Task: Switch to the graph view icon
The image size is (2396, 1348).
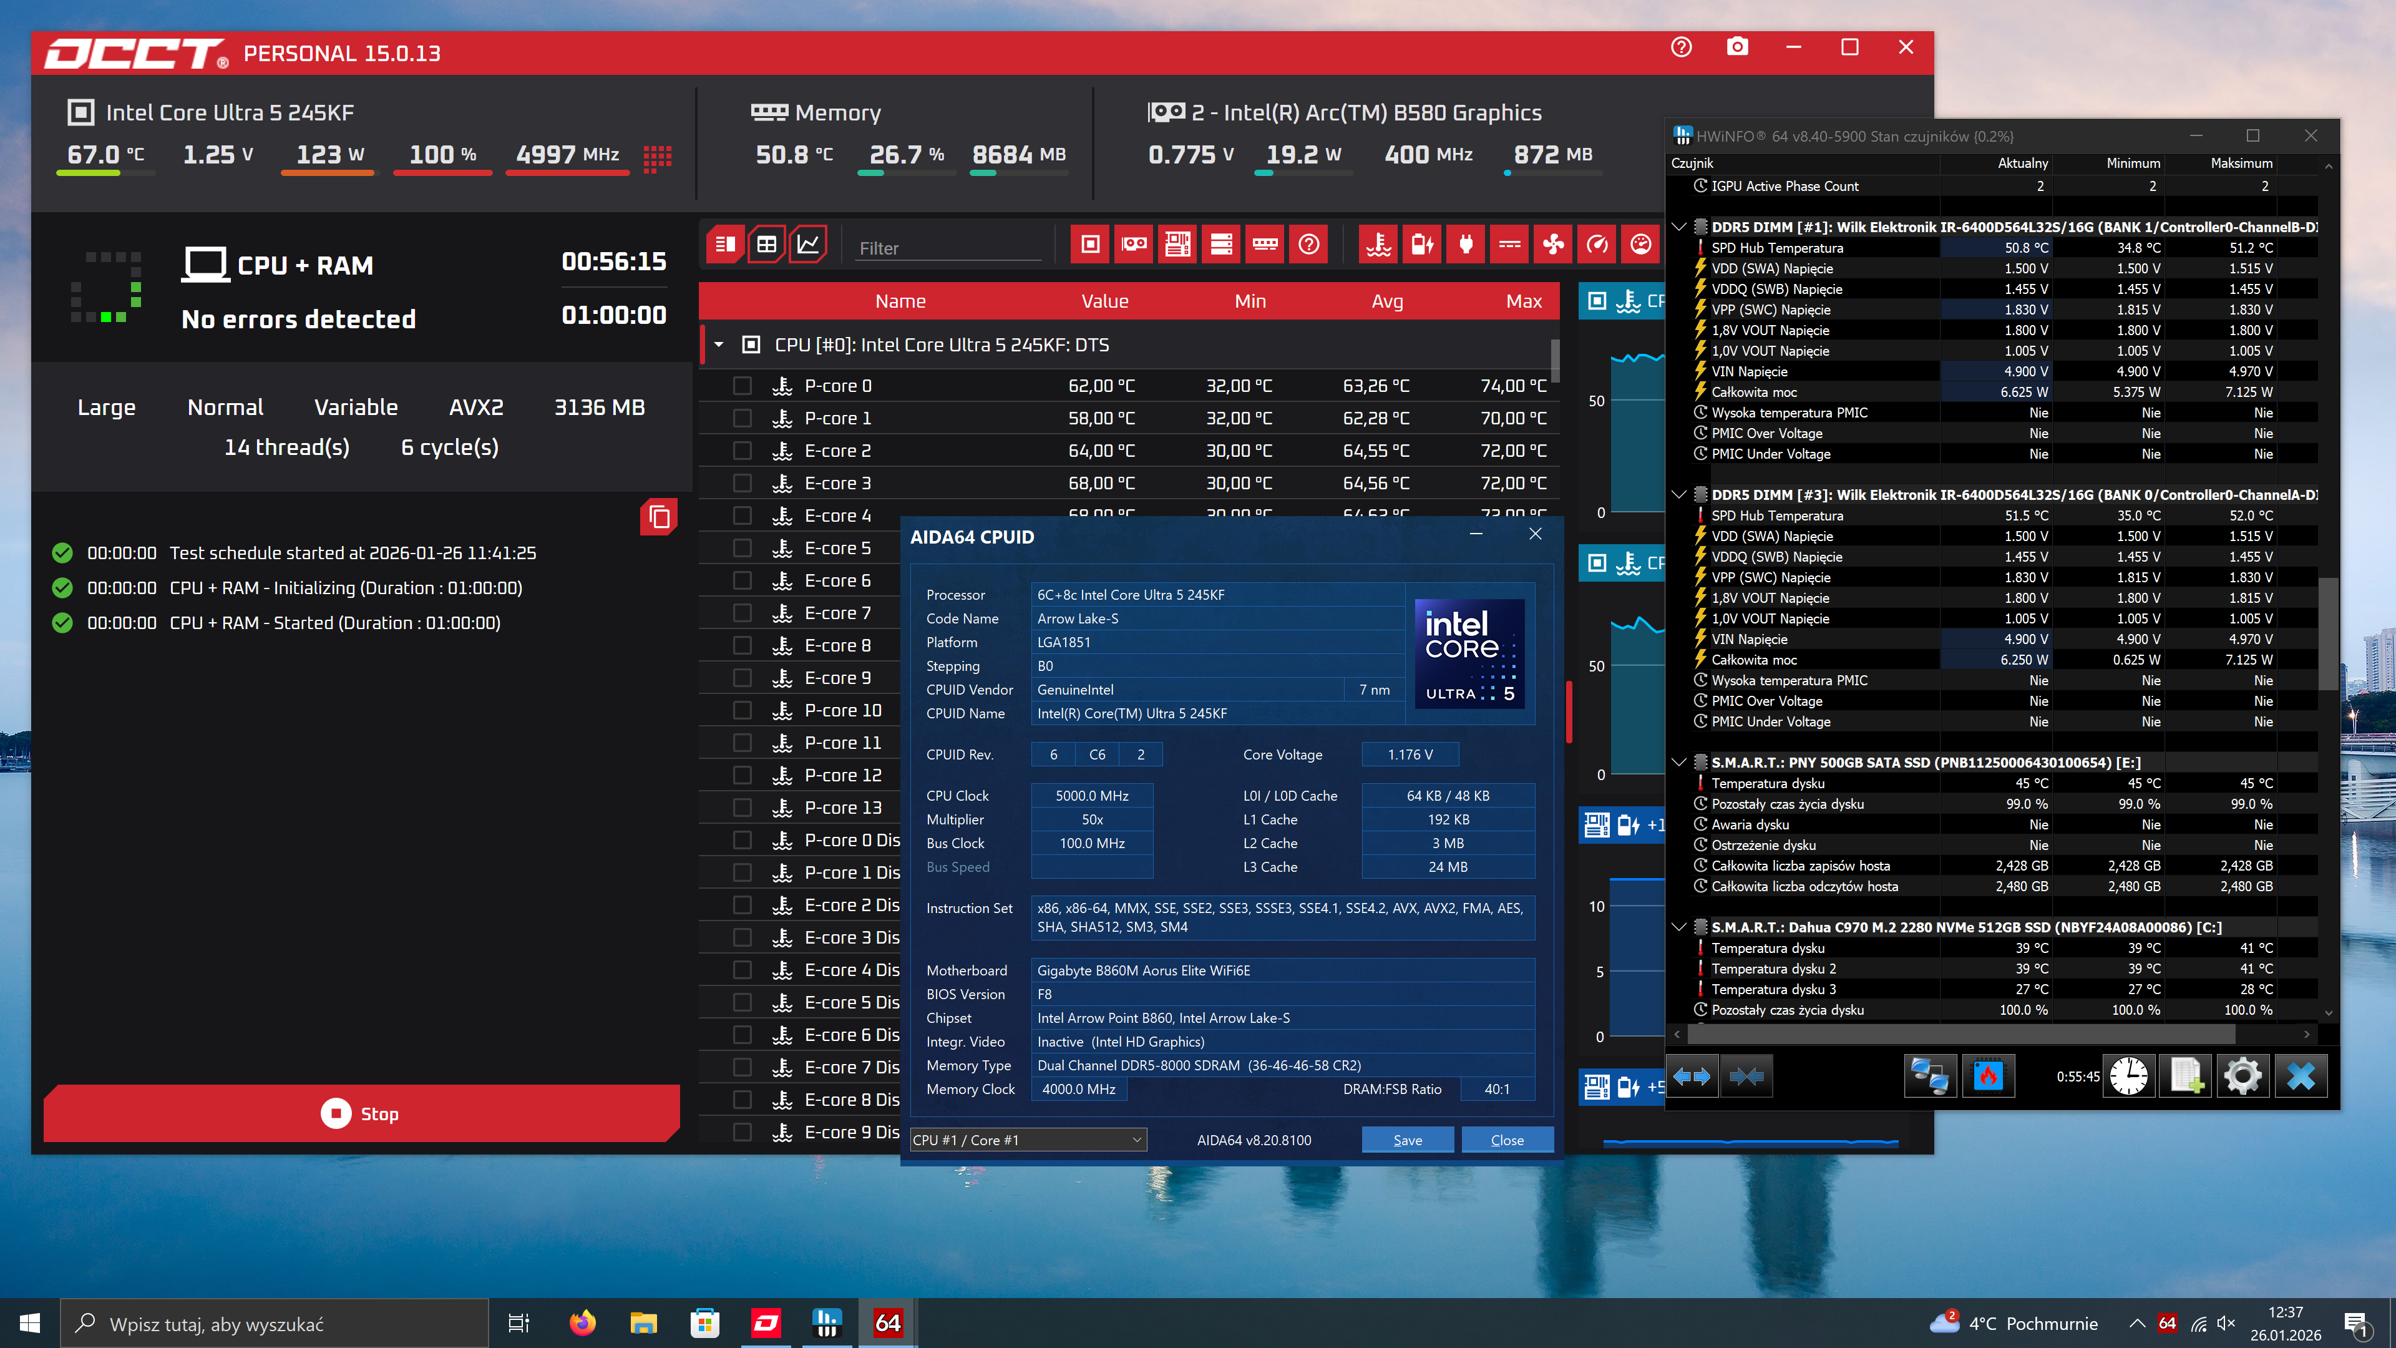Action: (x=808, y=245)
